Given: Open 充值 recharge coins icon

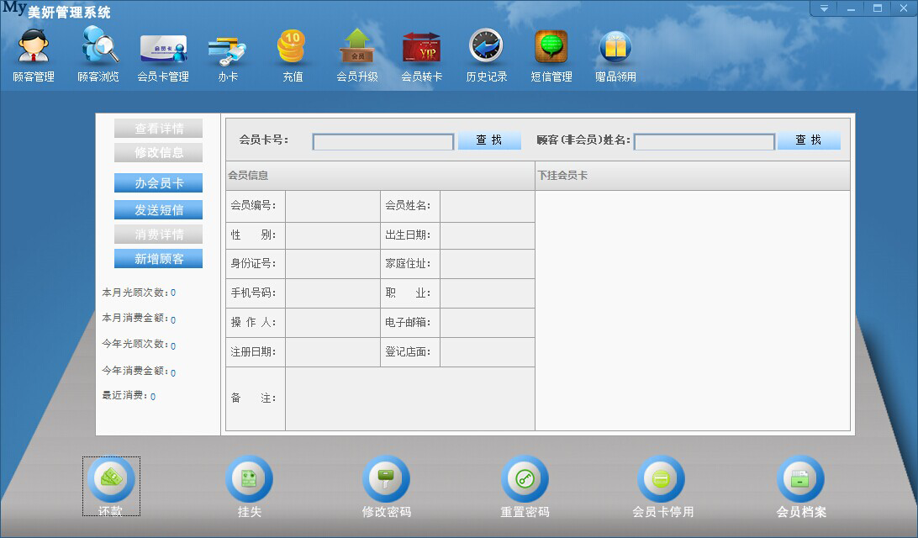Looking at the screenshot, I should coord(293,55).
